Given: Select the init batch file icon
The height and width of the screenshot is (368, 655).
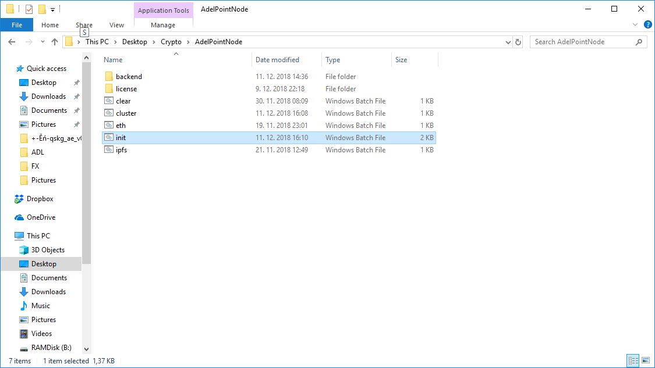Looking at the screenshot, I should [109, 137].
